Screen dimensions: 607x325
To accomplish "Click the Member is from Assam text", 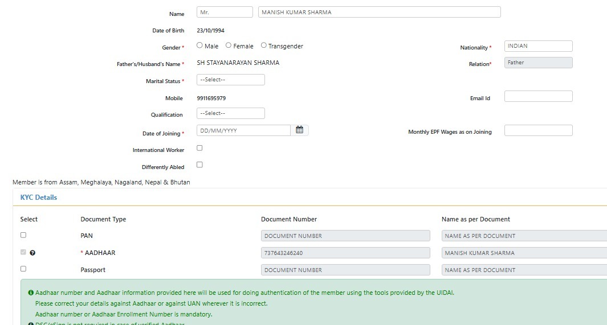I will tap(101, 182).
